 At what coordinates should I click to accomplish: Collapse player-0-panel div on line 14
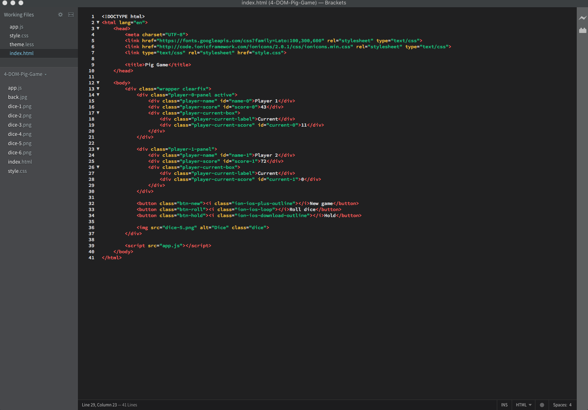98,95
